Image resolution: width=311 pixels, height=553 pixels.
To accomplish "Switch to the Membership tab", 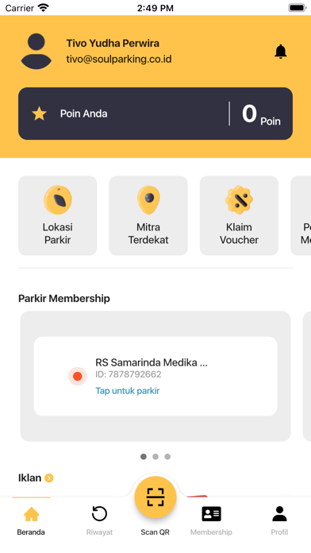I will (x=211, y=520).
